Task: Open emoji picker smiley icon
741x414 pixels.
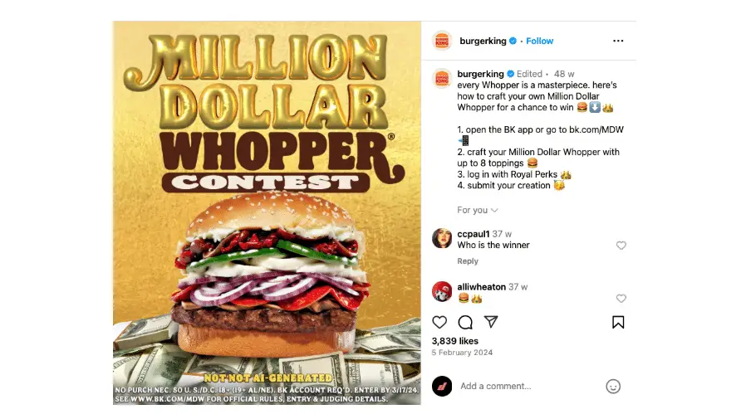Action: (613, 386)
